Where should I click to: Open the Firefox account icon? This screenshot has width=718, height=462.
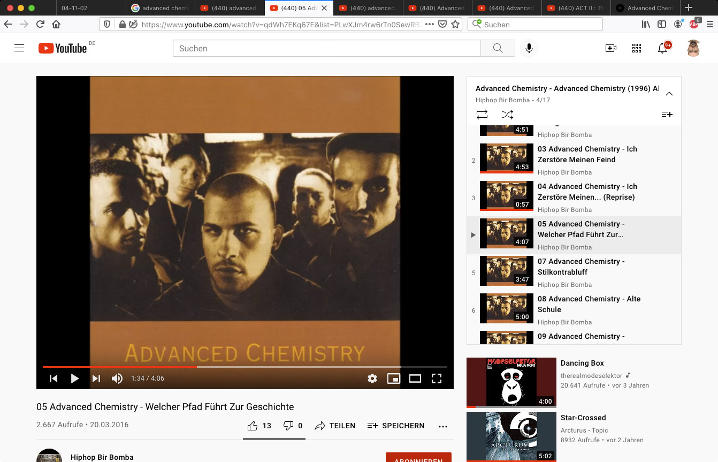tap(678, 24)
